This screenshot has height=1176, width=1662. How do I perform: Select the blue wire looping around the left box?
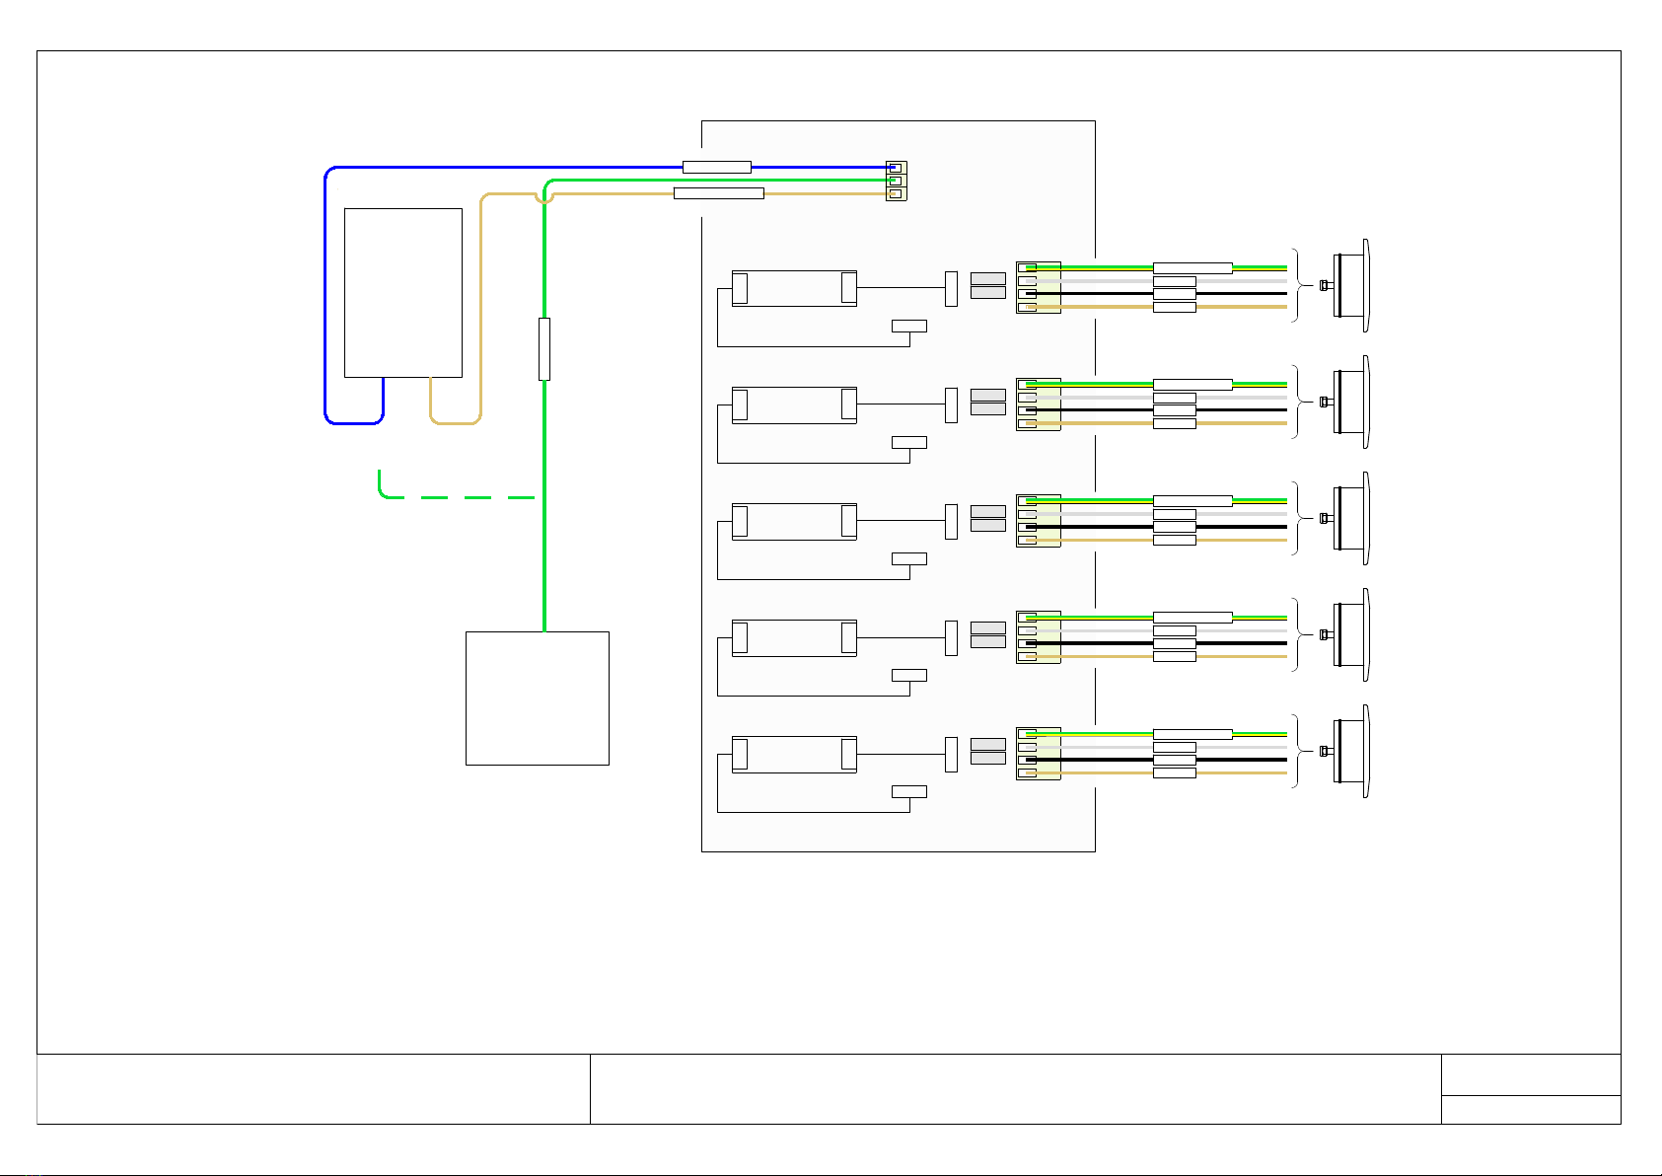[x=325, y=296]
